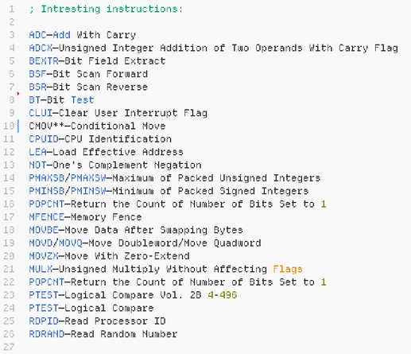Click the blue change bar at line 10
The height and width of the screenshot is (354, 411).
pos(18,126)
